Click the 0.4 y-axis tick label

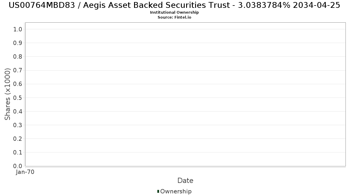click(18, 111)
